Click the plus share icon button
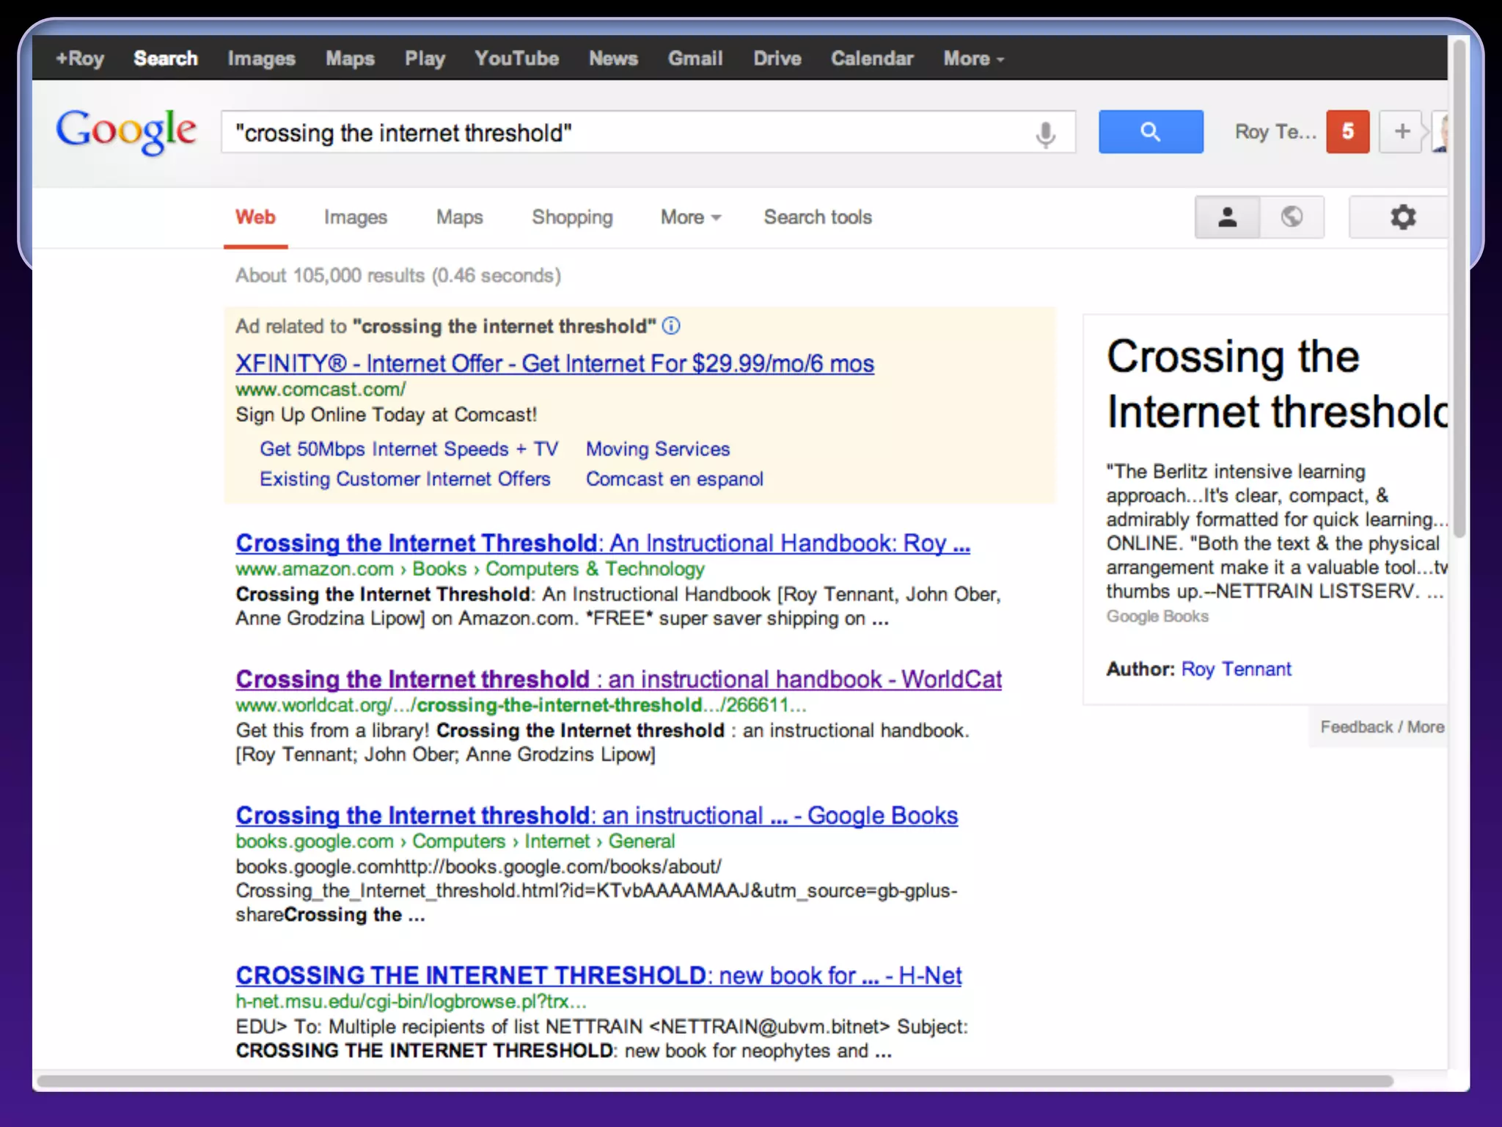 click(1402, 132)
